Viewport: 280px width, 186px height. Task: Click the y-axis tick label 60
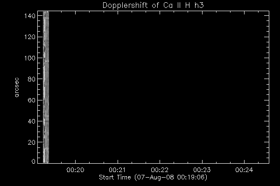pyautogui.click(x=32, y=100)
